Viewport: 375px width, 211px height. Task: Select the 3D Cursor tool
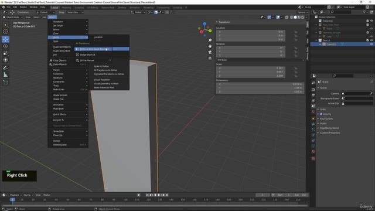(x=5, y=32)
